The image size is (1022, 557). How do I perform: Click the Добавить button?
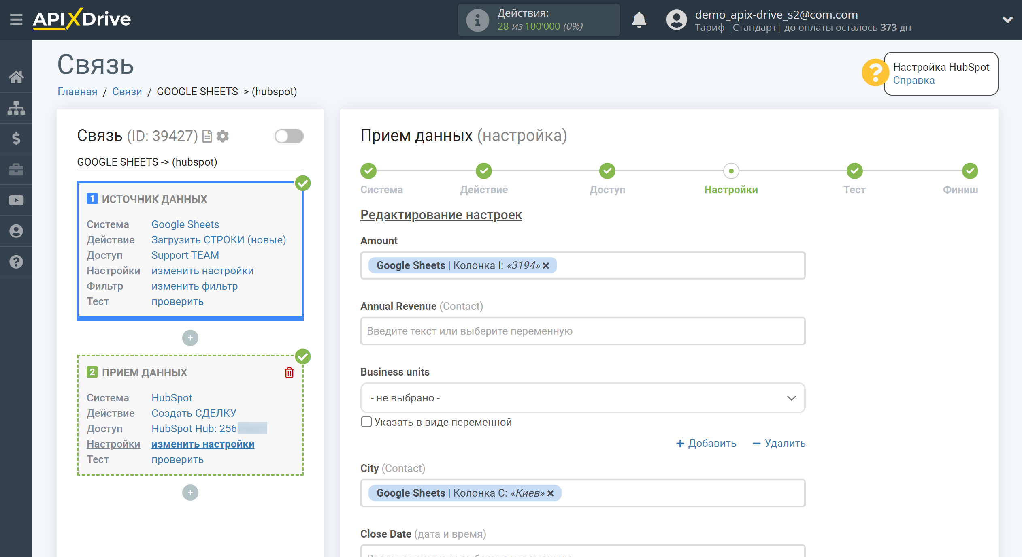point(706,443)
